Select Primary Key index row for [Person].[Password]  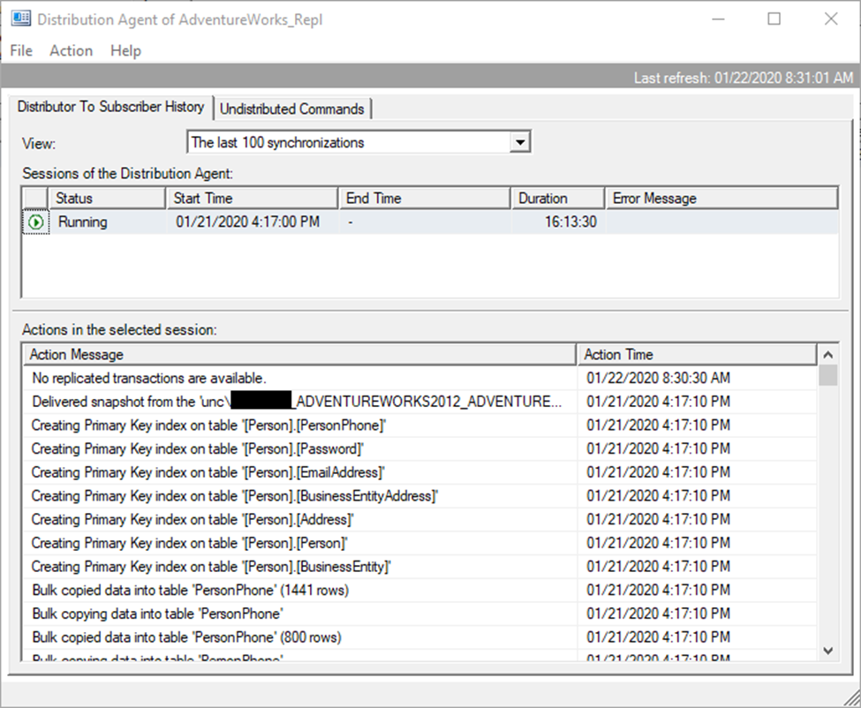click(x=420, y=449)
